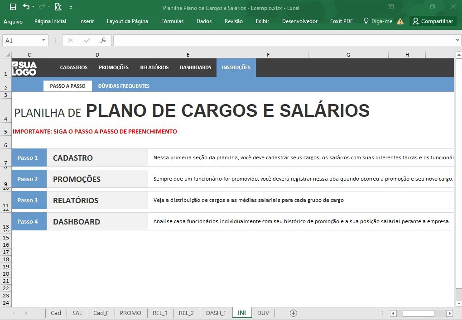Expand the Name Box dropdown arrow
The image size is (462, 320).
point(43,40)
